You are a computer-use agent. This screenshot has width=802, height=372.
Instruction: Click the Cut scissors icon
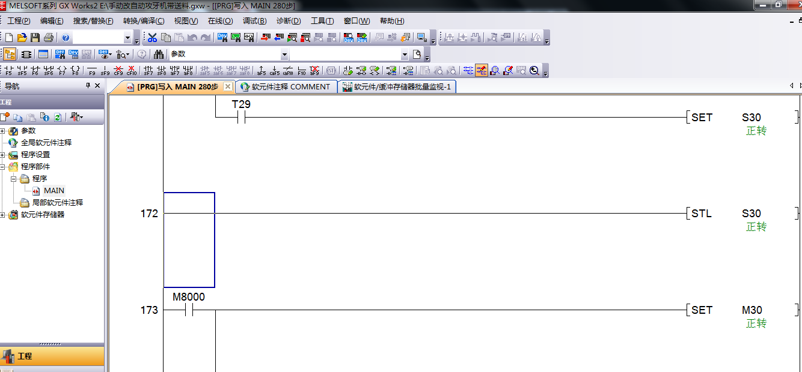(x=153, y=38)
